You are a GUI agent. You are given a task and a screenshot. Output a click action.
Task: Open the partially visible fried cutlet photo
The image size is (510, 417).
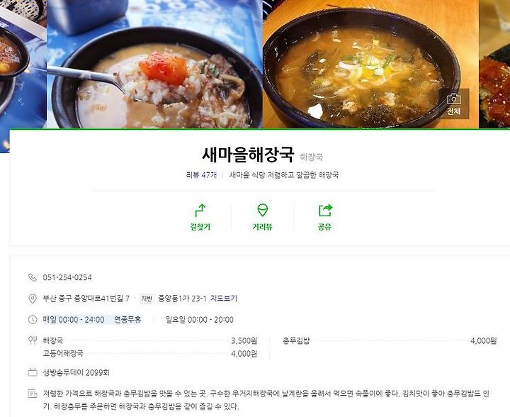pos(494,64)
